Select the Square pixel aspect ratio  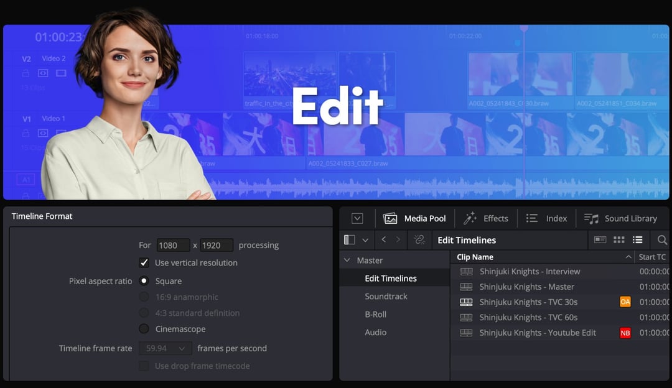point(144,281)
